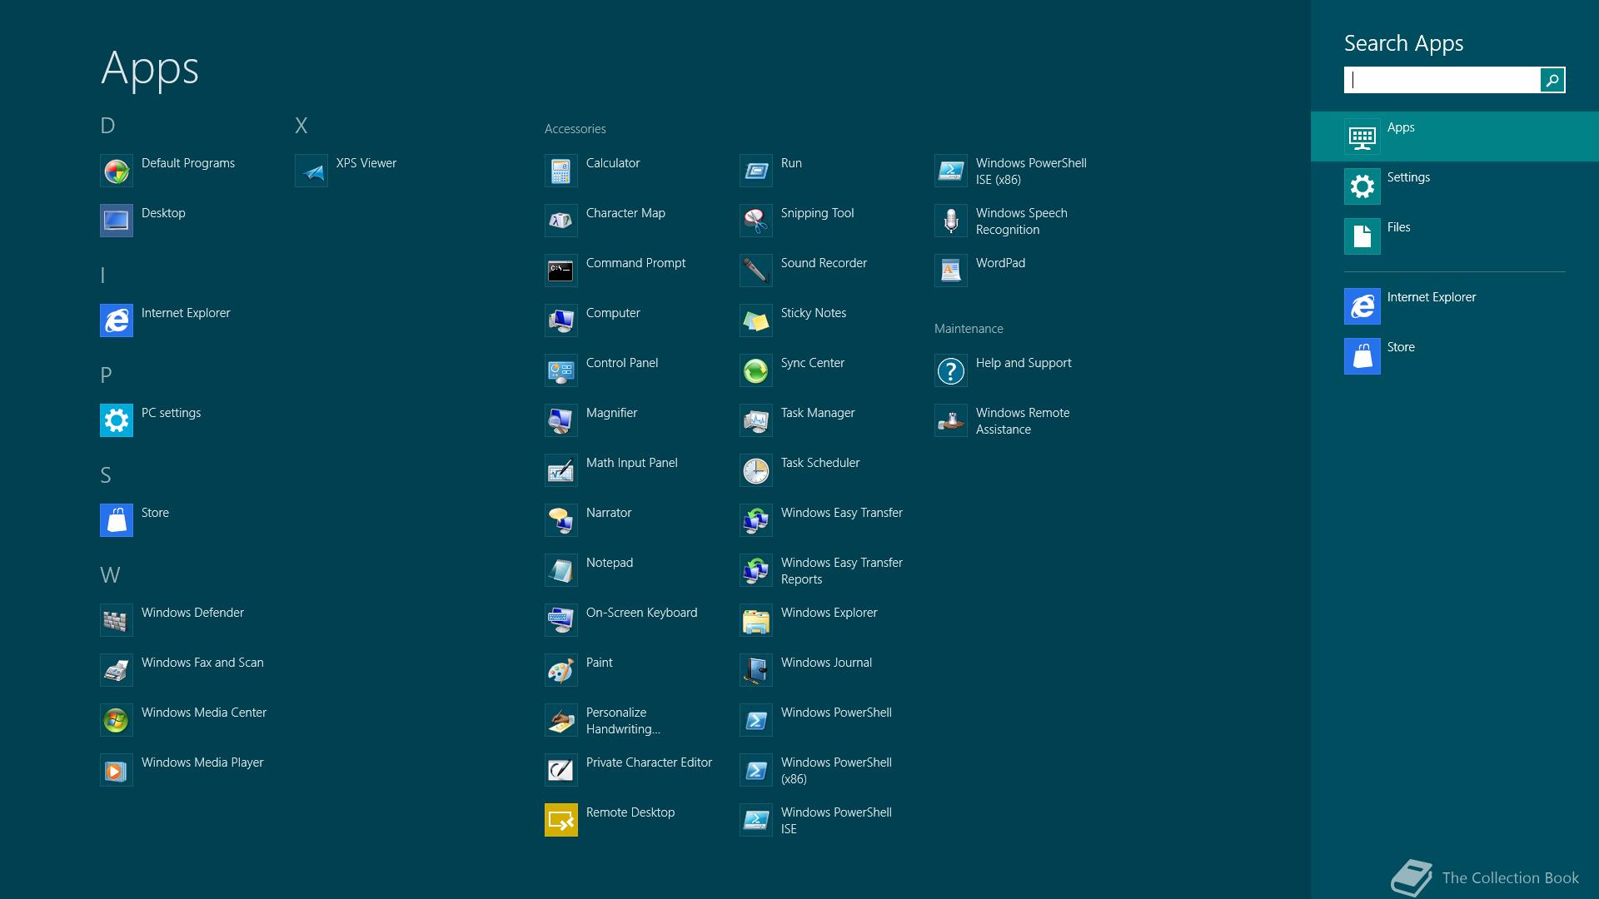The image size is (1599, 899).
Task: Open Private Character Editor icon
Action: coord(560,770)
